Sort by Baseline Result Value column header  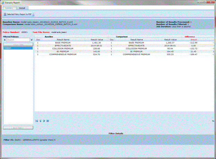(97, 39)
